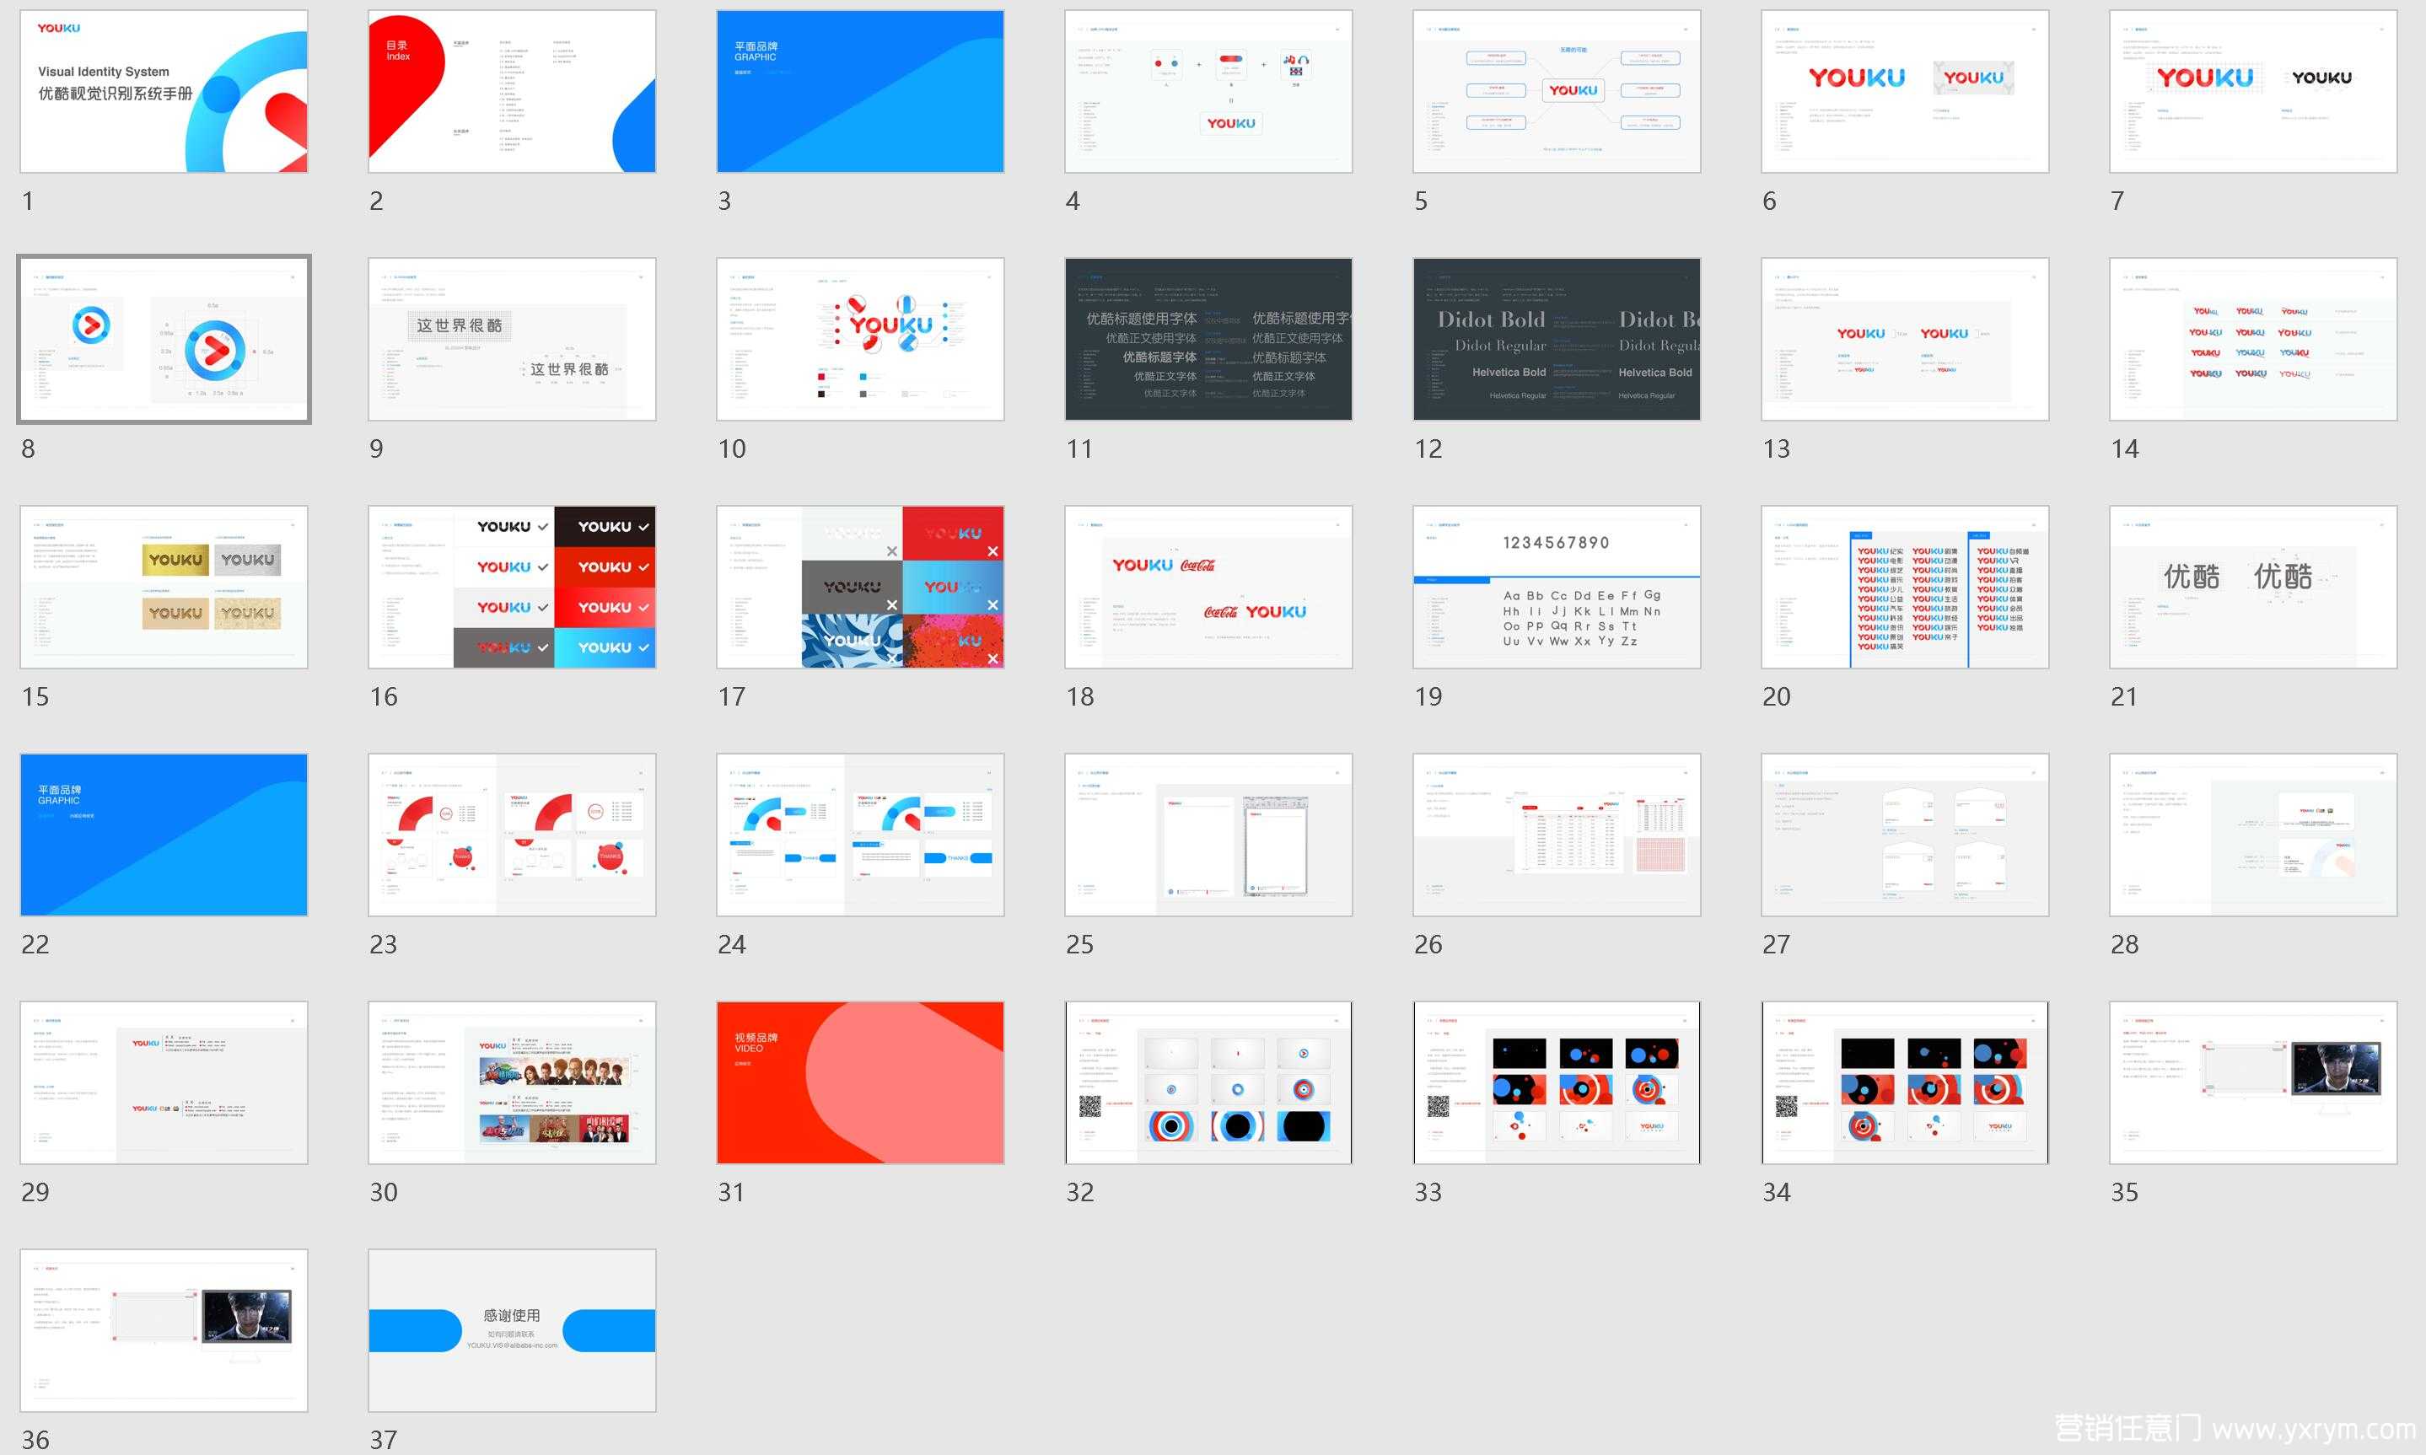Open slide 29 YOUKU email signature layout
Image resolution: width=2426 pixels, height=1455 pixels.
pyautogui.click(x=164, y=1083)
